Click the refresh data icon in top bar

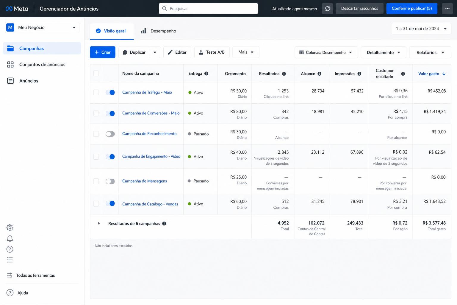tap(327, 9)
